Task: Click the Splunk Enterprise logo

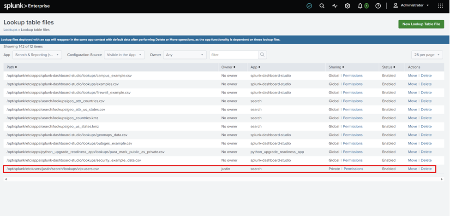Action: (27, 6)
